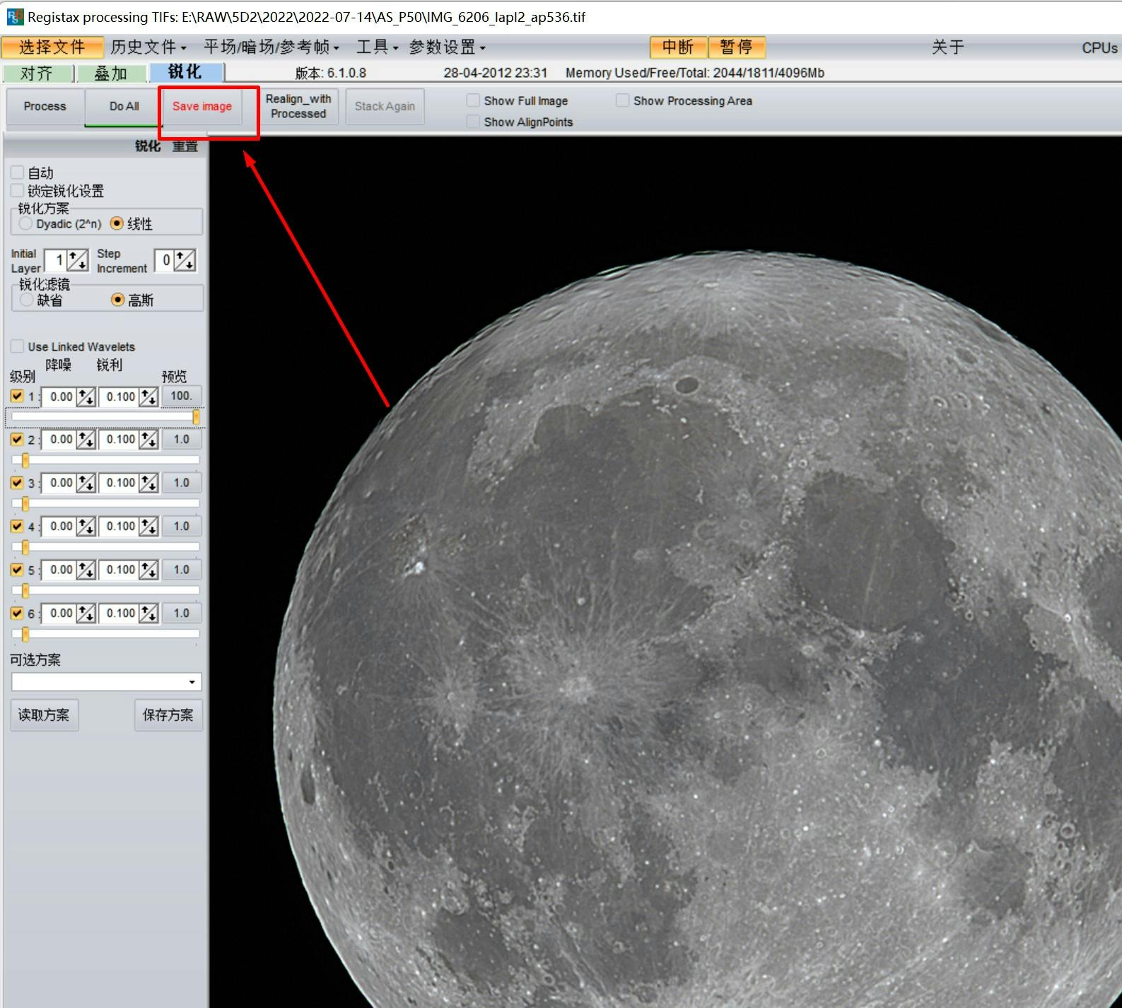1122x1008 pixels.
Task: Uncheck wavelet layer 2 checkbox
Action: [18, 440]
